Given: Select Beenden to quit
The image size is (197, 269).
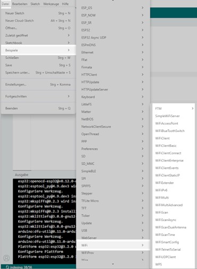Looking at the screenshot, I should coord(38,108).
